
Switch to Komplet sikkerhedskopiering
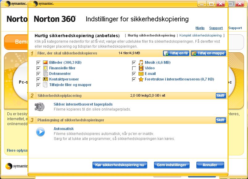pyautogui.click(x=200, y=36)
